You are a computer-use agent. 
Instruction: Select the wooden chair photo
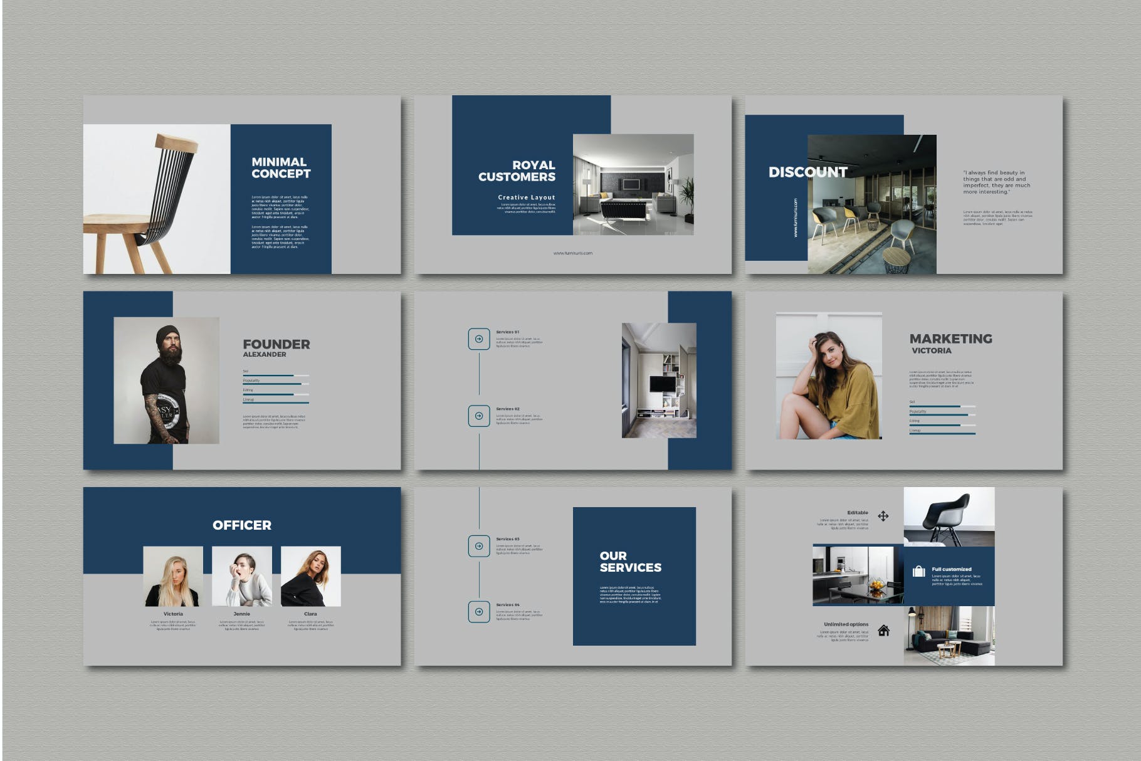[157, 199]
